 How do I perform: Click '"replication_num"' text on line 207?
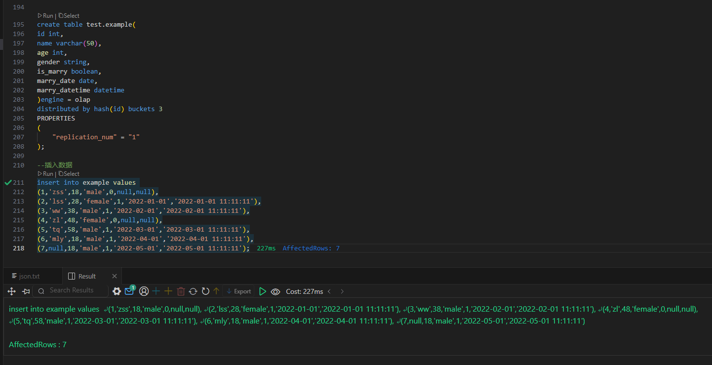pyautogui.click(x=84, y=137)
